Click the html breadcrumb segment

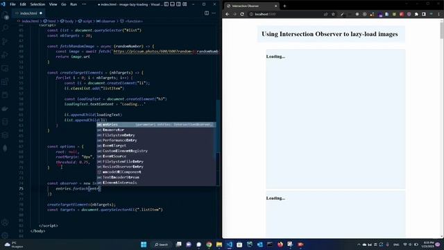(x=51, y=21)
